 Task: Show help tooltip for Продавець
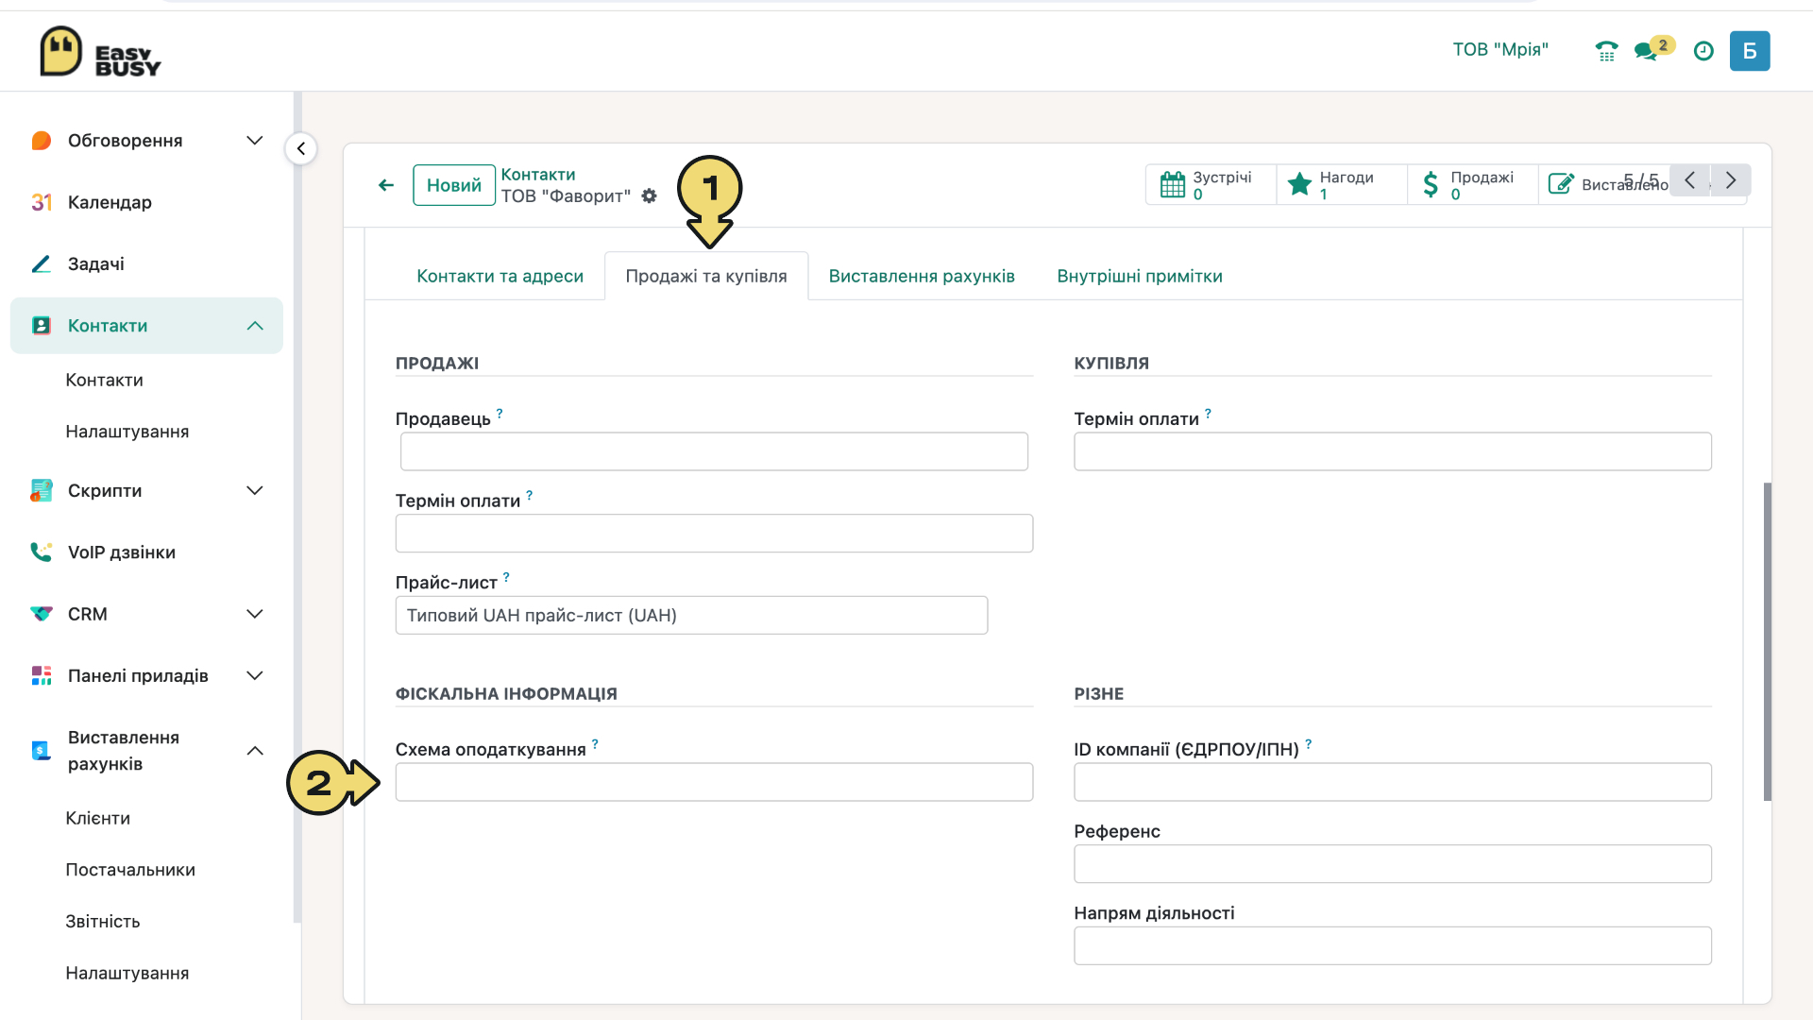(x=500, y=413)
